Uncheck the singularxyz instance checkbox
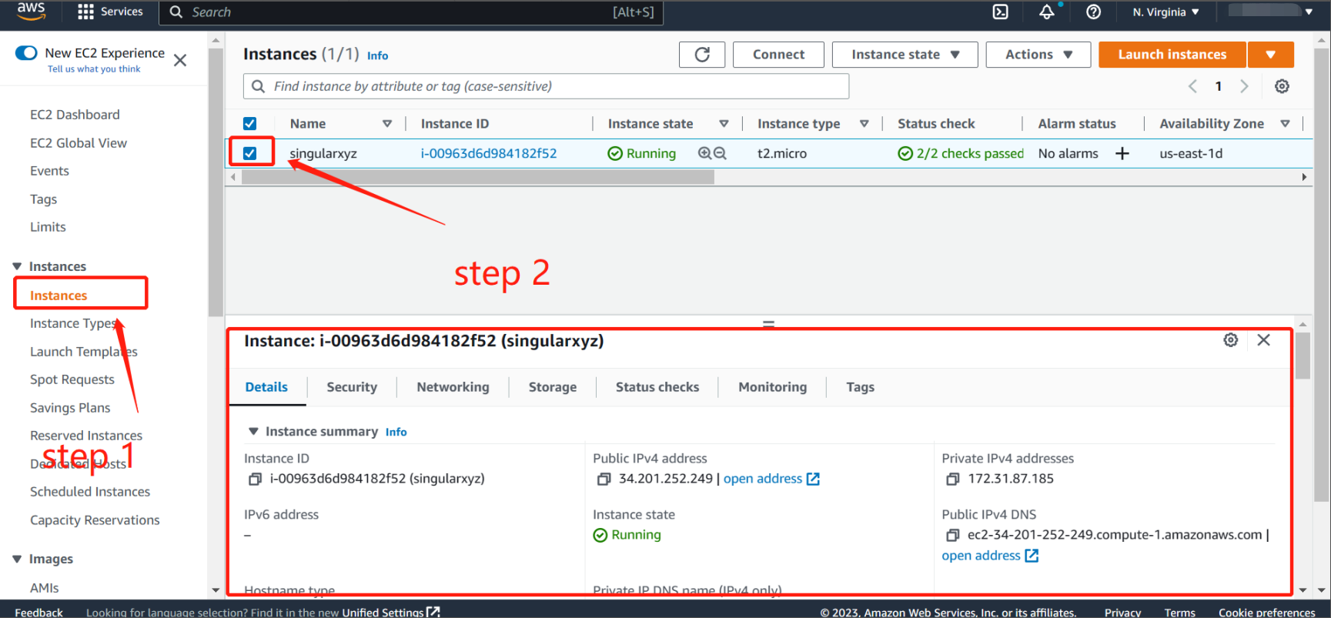The height and width of the screenshot is (618, 1331). tap(250, 153)
